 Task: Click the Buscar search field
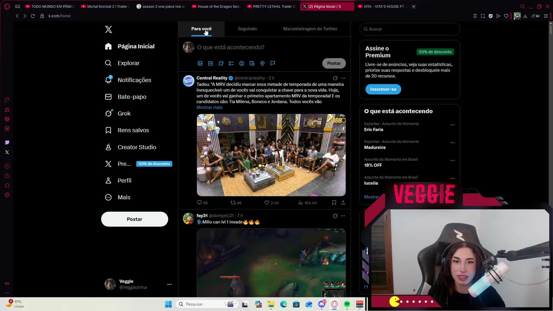tap(410, 29)
